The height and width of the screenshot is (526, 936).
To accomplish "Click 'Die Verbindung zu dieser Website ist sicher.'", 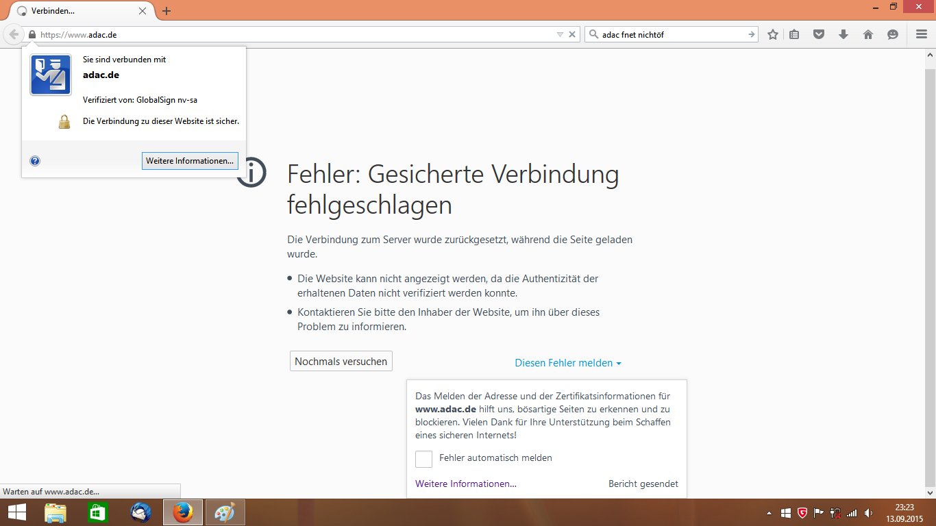I will click(x=161, y=121).
